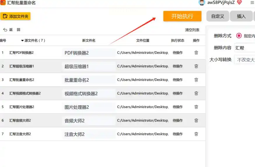The width and height of the screenshot is (255, 167).
Task: Click the 删除内容 input field containing 汇帮
Action: 244,48
